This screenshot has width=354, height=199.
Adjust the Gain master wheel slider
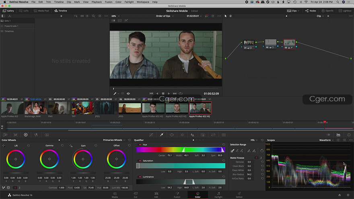tap(83, 173)
